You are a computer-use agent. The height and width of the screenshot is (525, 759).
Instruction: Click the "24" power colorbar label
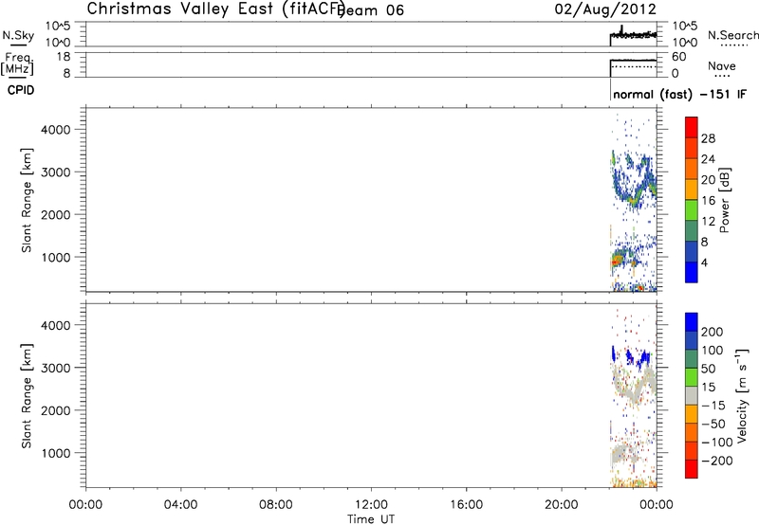point(708,159)
